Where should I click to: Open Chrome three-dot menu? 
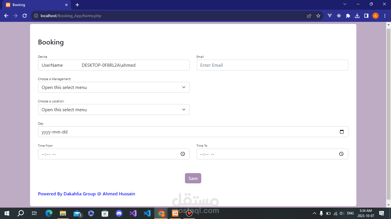384,16
